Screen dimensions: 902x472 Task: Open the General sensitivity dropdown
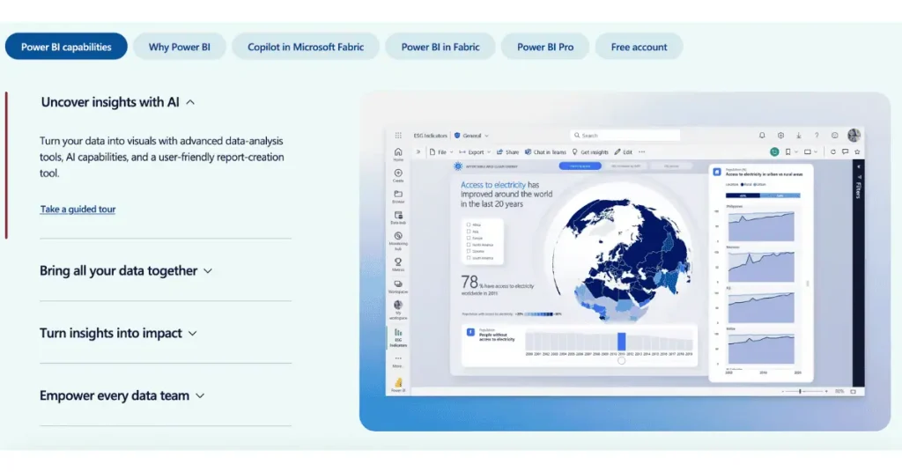tap(471, 136)
